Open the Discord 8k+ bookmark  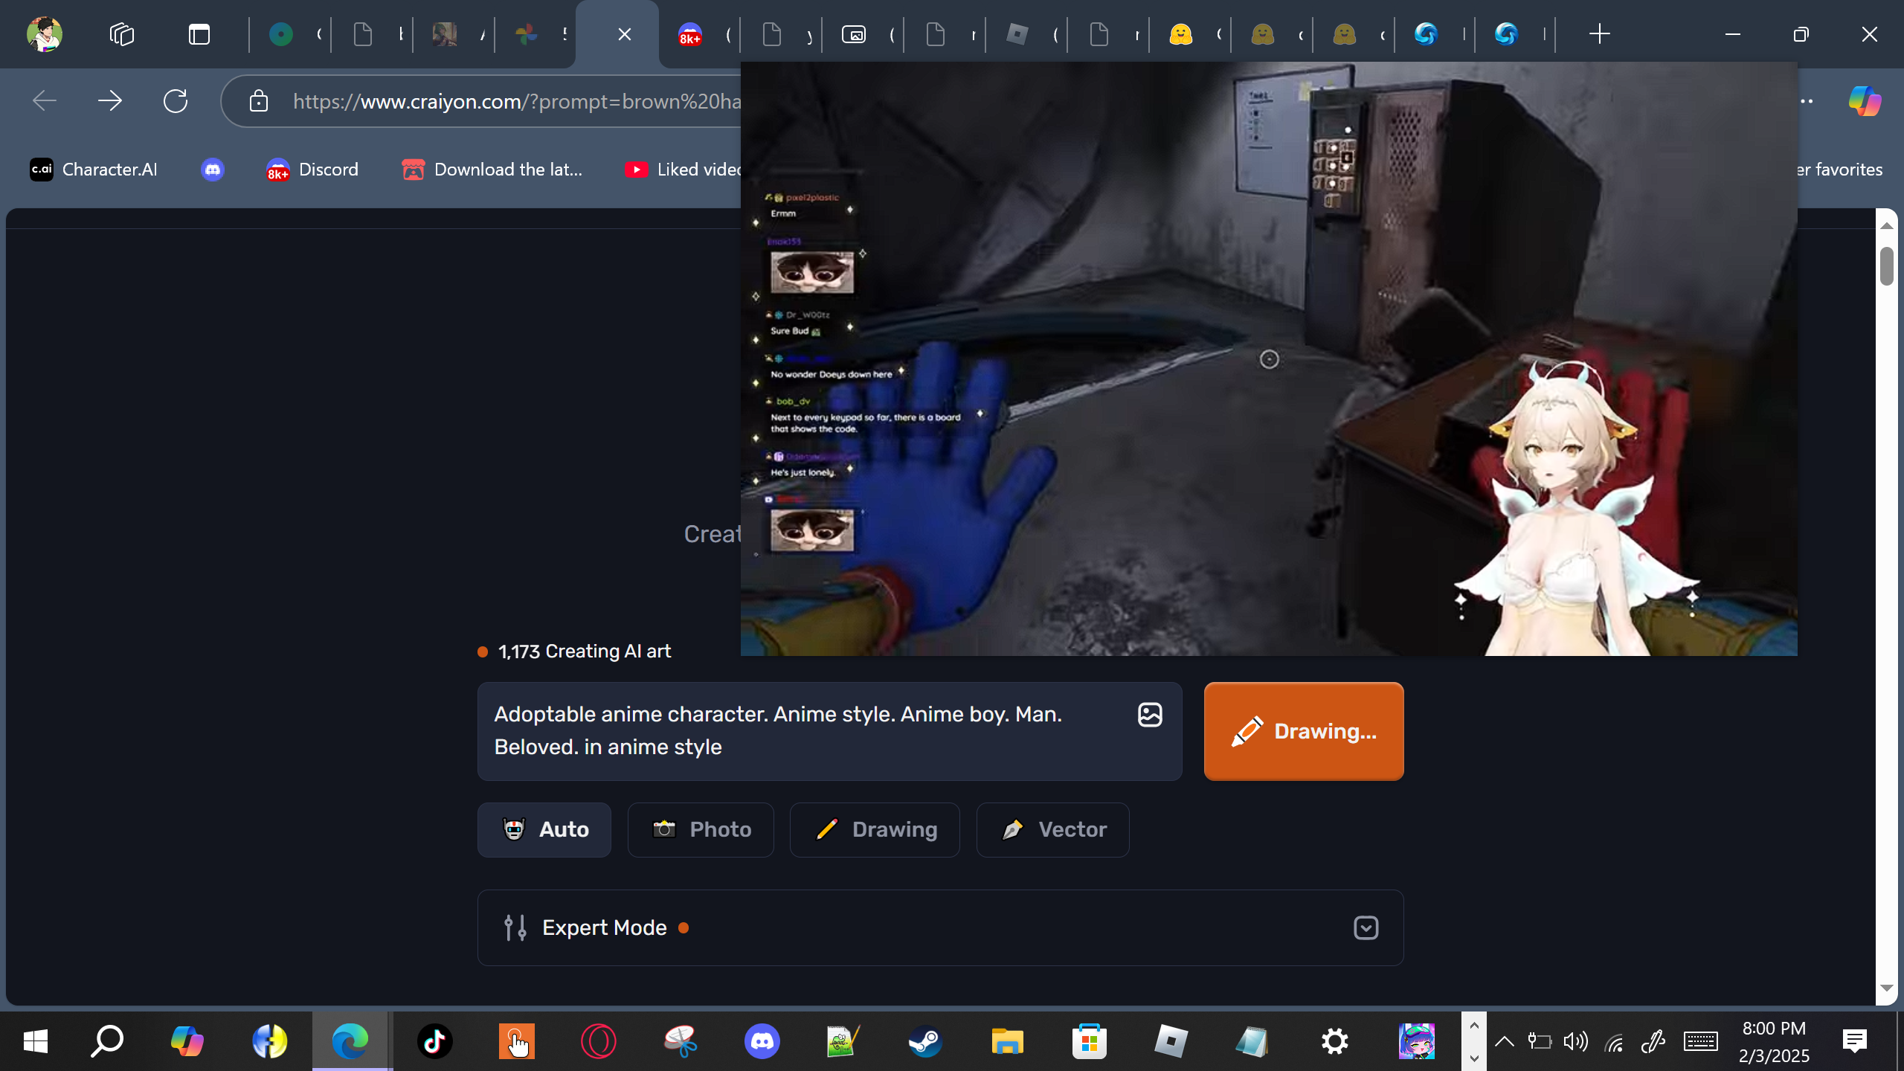[312, 170]
